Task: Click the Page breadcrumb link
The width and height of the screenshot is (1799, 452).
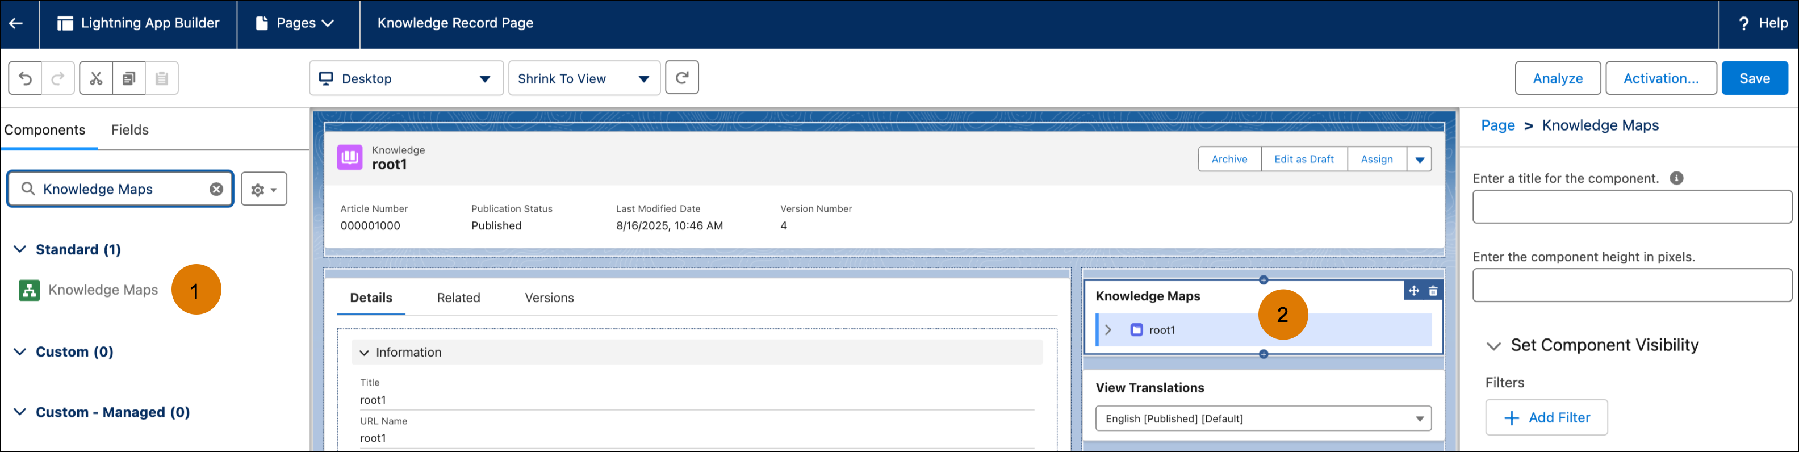Action: (1497, 125)
